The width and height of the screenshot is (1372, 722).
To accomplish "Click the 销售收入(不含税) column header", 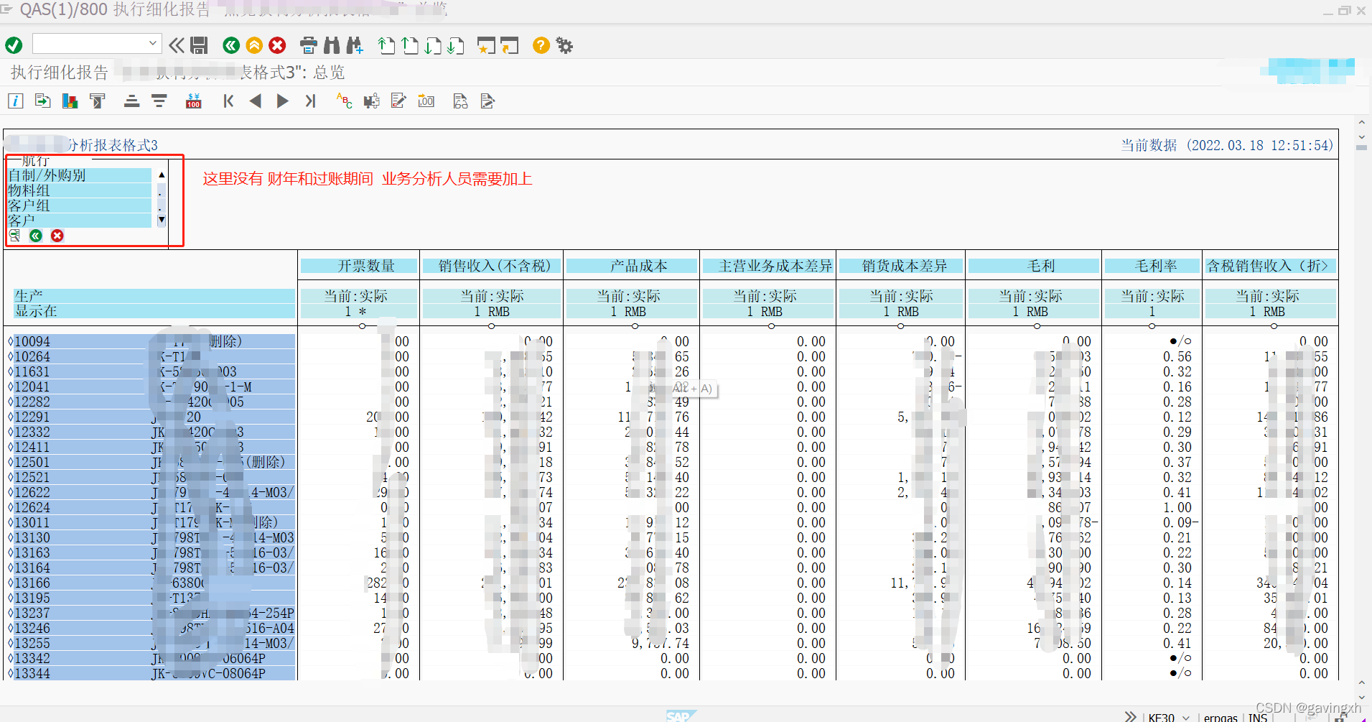I will click(x=492, y=266).
